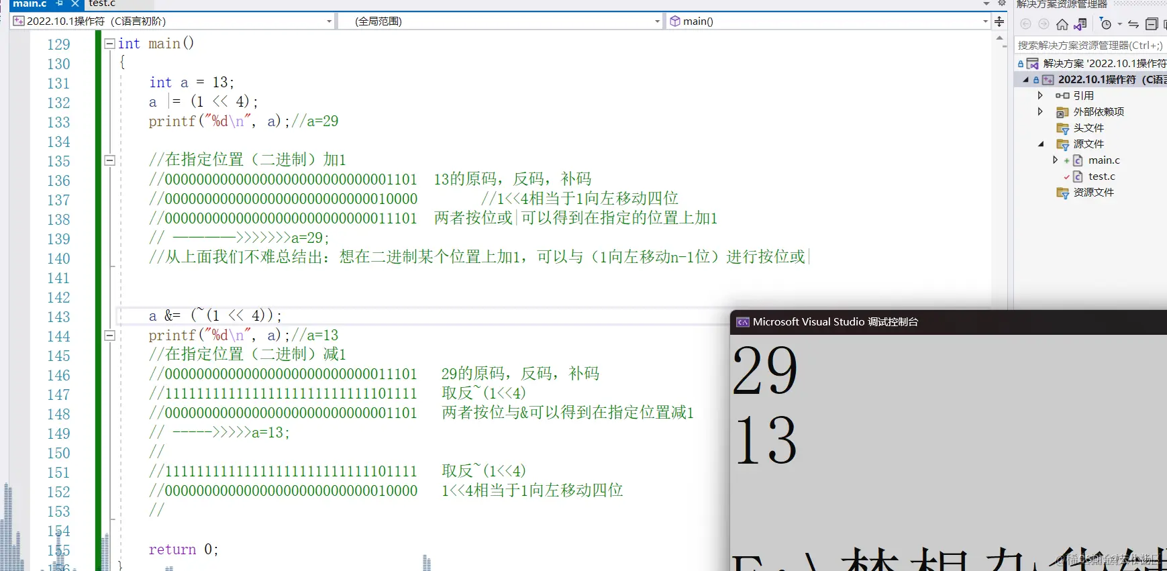Click the Home icon in Solution Explorer toolbar
The image size is (1167, 571).
(x=1062, y=25)
